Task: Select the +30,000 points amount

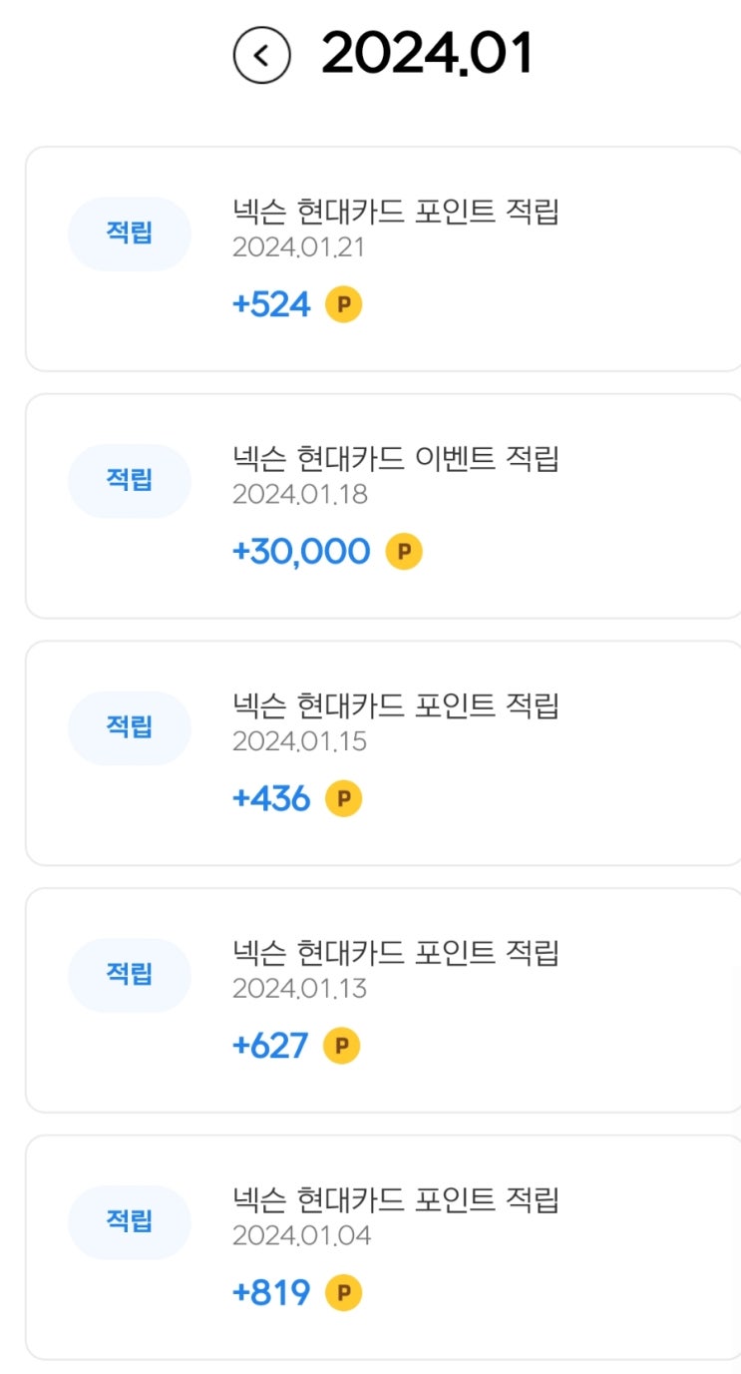Action: click(301, 551)
